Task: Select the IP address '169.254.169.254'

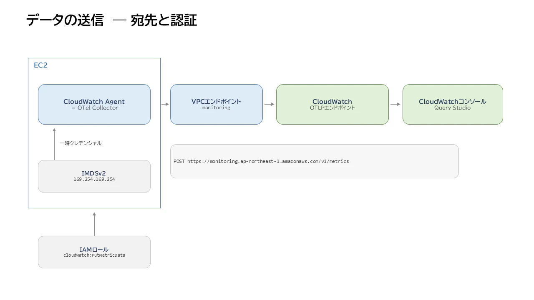Action: [x=94, y=180]
